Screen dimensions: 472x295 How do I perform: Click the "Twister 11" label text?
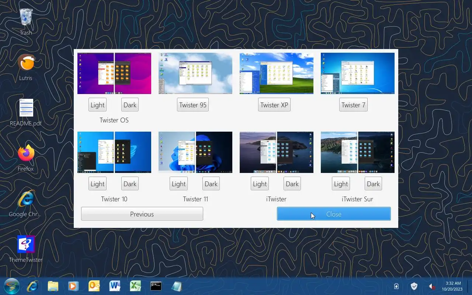(x=195, y=199)
